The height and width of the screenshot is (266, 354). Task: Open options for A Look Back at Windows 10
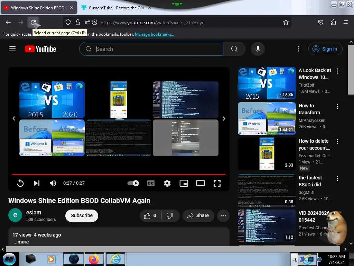point(337,71)
